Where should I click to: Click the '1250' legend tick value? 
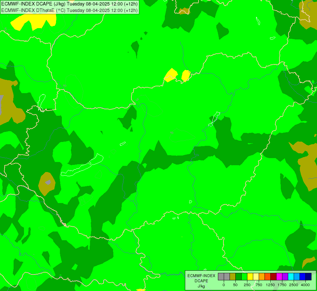[x=270, y=285]
